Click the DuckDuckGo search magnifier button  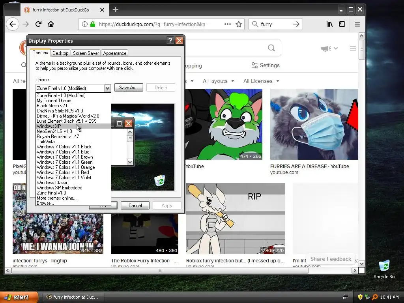click(271, 48)
